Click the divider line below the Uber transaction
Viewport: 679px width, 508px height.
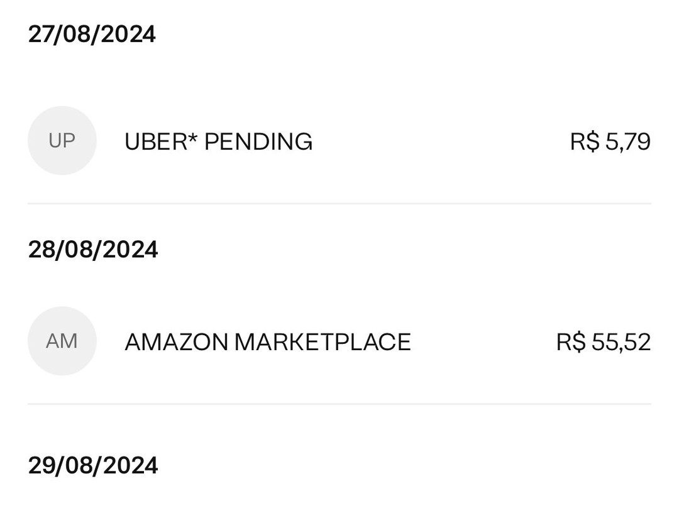pyautogui.click(x=339, y=203)
